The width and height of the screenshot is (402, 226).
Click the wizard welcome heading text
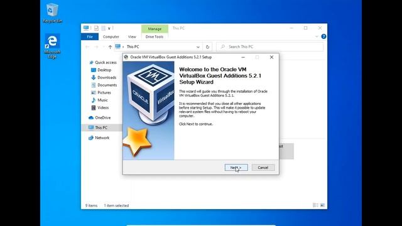click(220, 75)
